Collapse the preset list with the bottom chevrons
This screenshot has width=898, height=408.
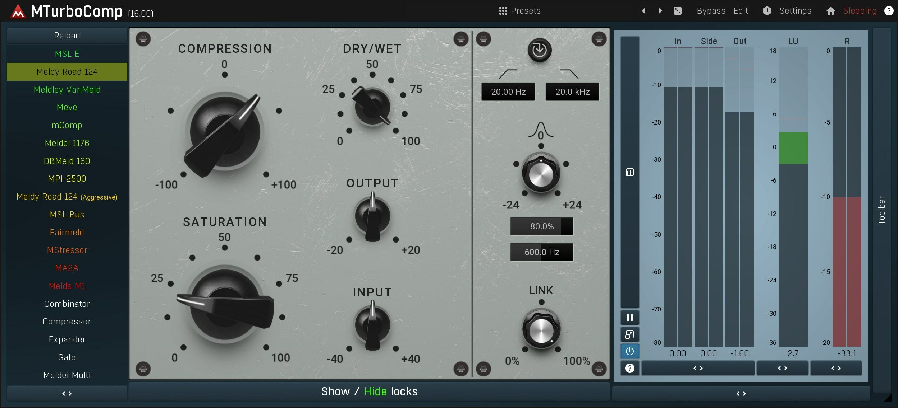67,393
